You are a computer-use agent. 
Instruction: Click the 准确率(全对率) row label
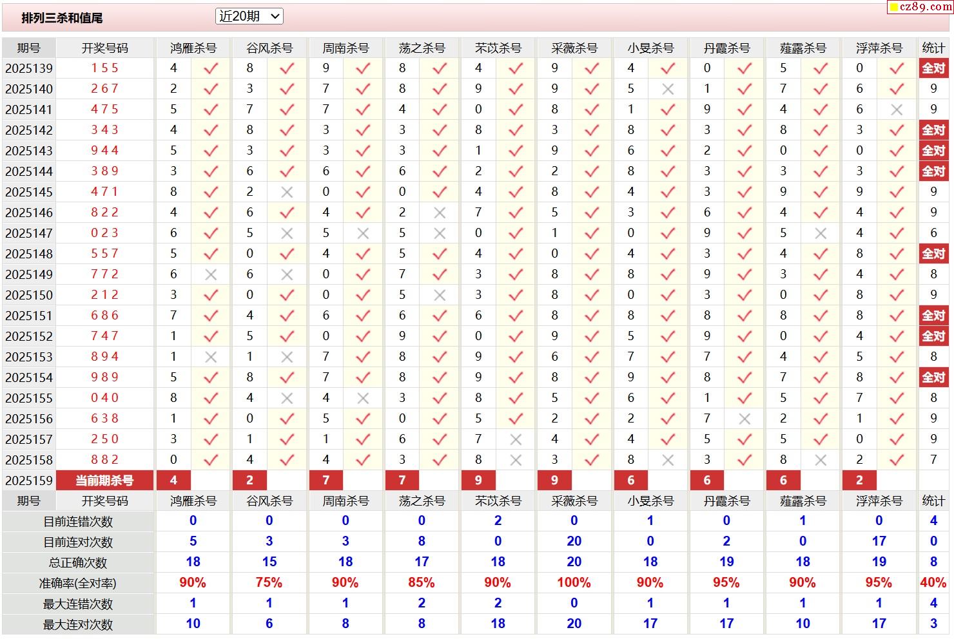[78, 584]
